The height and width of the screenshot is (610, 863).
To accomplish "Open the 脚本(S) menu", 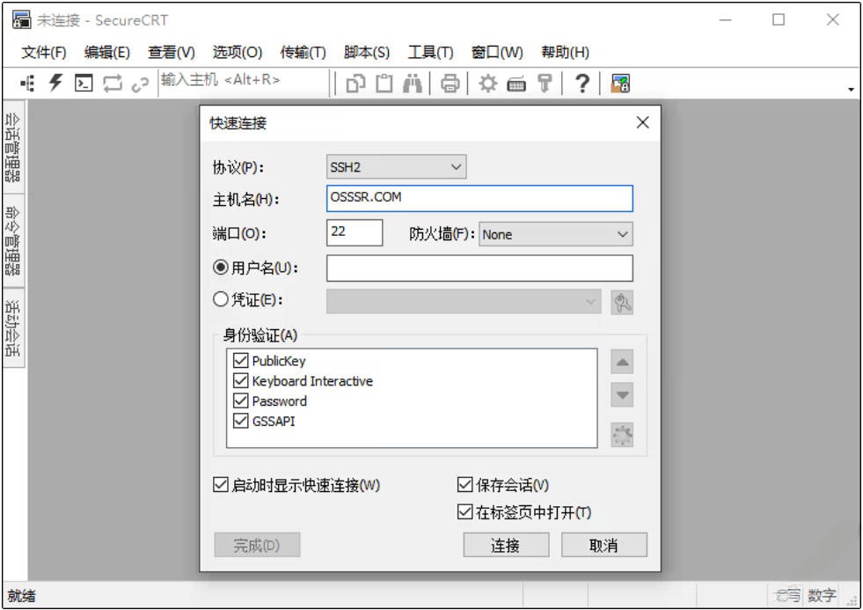I will pos(367,52).
